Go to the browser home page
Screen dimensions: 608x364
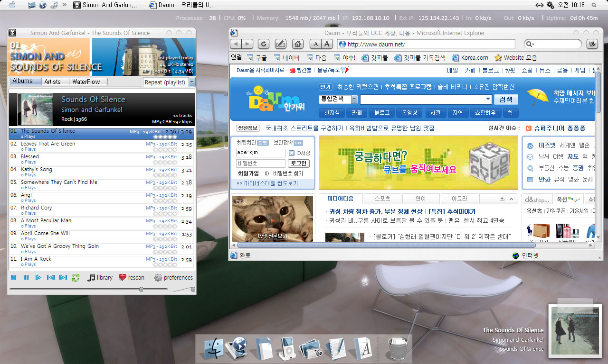click(x=297, y=44)
